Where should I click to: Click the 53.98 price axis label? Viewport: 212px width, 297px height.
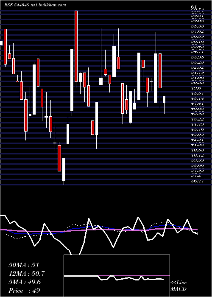[x=197, y=57]
